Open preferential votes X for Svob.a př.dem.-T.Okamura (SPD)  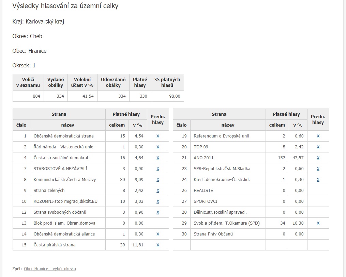point(318,223)
